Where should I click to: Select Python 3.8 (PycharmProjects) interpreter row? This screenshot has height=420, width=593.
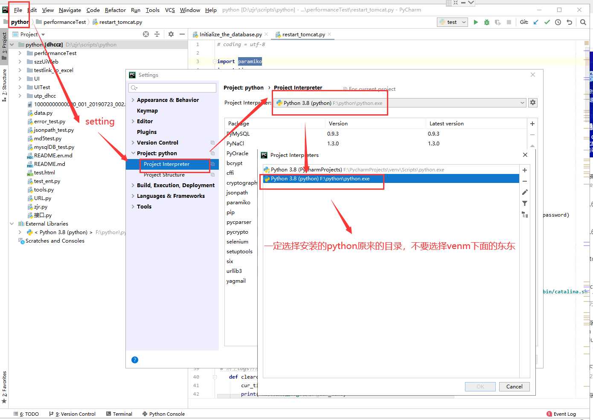click(x=390, y=170)
